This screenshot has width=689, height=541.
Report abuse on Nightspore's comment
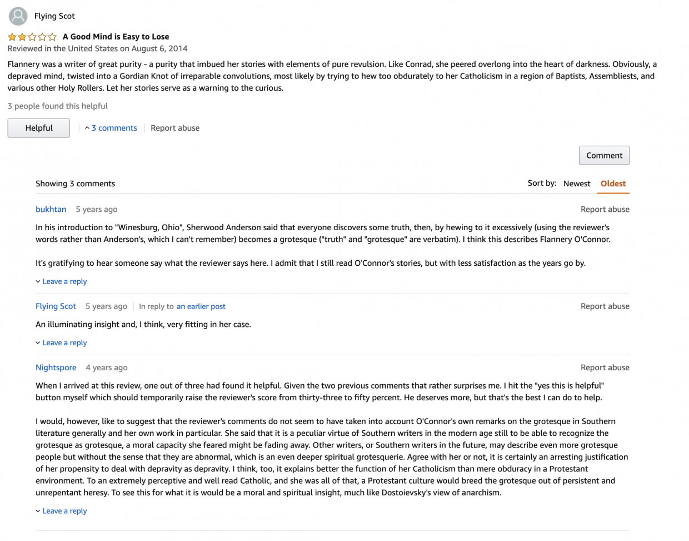(x=605, y=367)
